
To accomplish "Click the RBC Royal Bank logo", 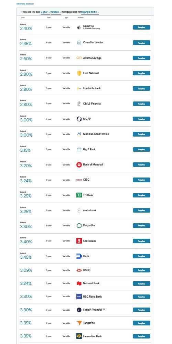I will tap(79, 297).
